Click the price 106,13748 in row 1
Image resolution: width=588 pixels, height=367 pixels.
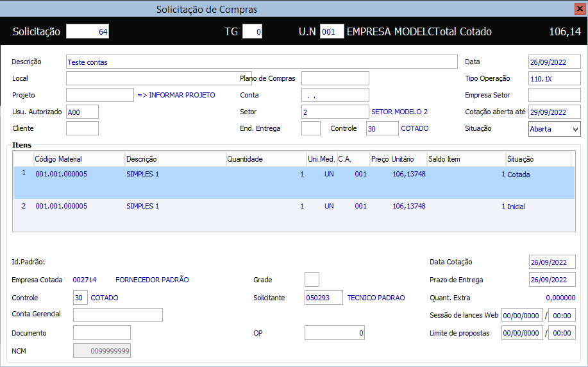408,174
